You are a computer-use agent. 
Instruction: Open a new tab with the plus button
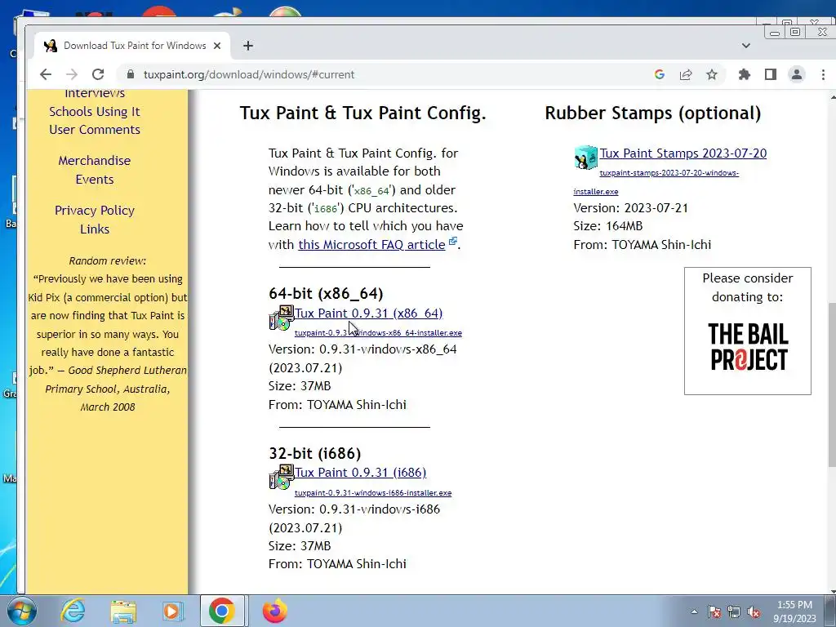[x=248, y=46]
